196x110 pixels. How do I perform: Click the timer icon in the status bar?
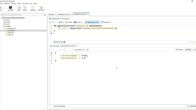(188, 106)
